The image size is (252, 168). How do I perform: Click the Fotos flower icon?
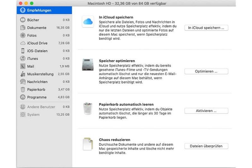(x=23, y=35)
